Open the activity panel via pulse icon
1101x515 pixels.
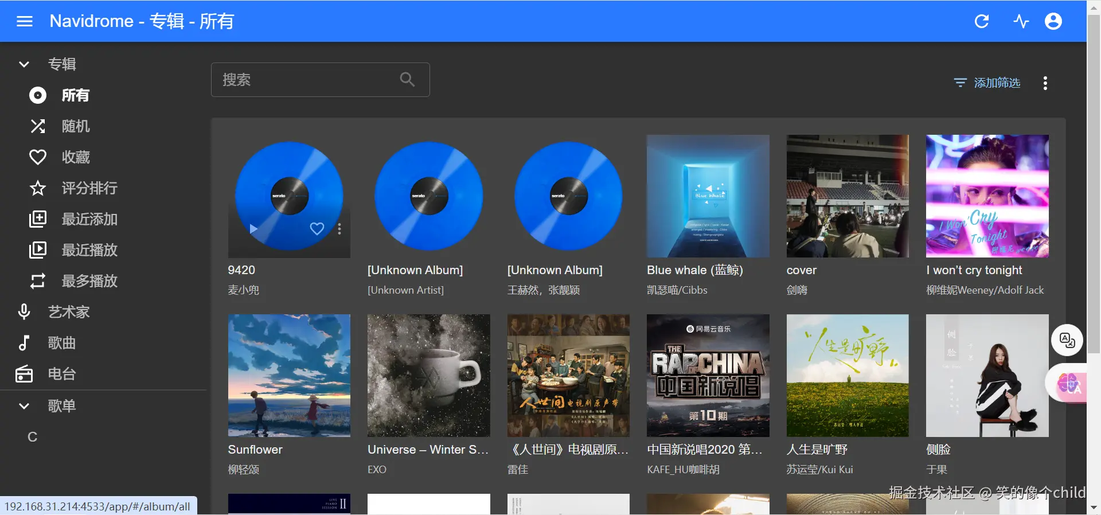point(1021,21)
